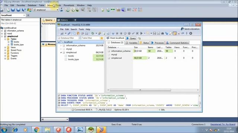Add new connection tab beside localhost

point(28,15)
